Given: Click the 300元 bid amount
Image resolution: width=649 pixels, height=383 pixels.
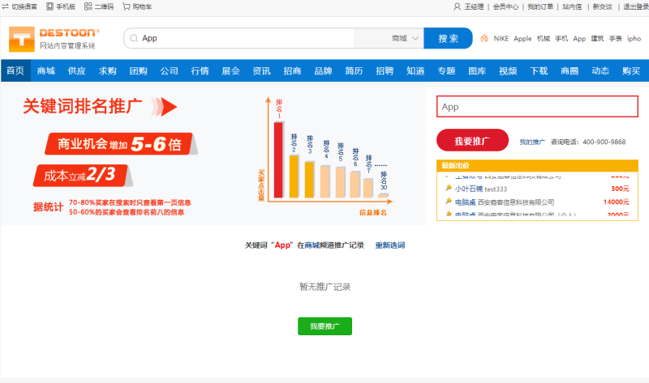Looking at the screenshot, I should coord(620,189).
